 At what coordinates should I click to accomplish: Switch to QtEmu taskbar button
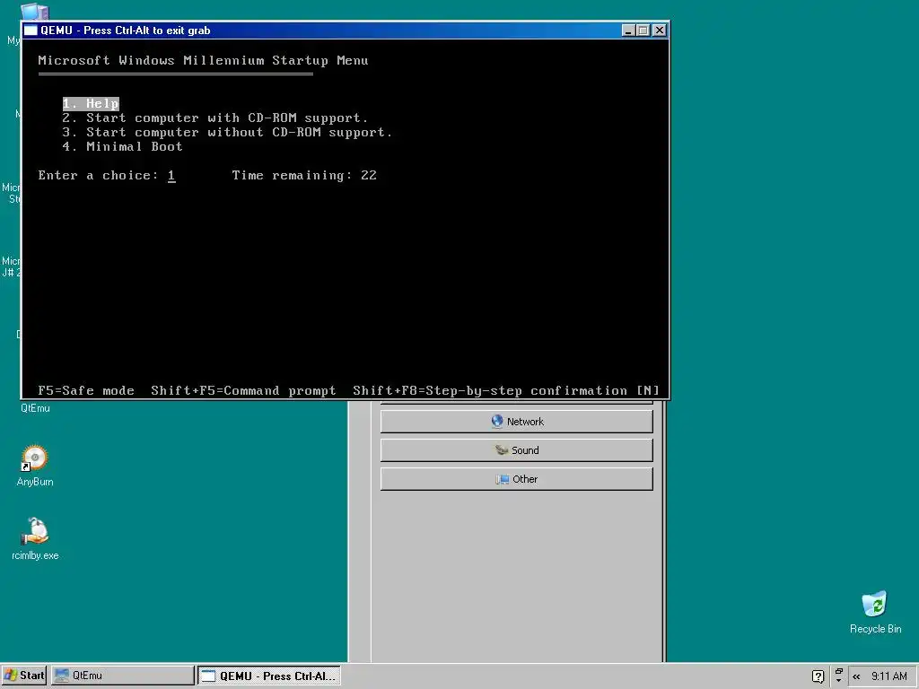122,676
